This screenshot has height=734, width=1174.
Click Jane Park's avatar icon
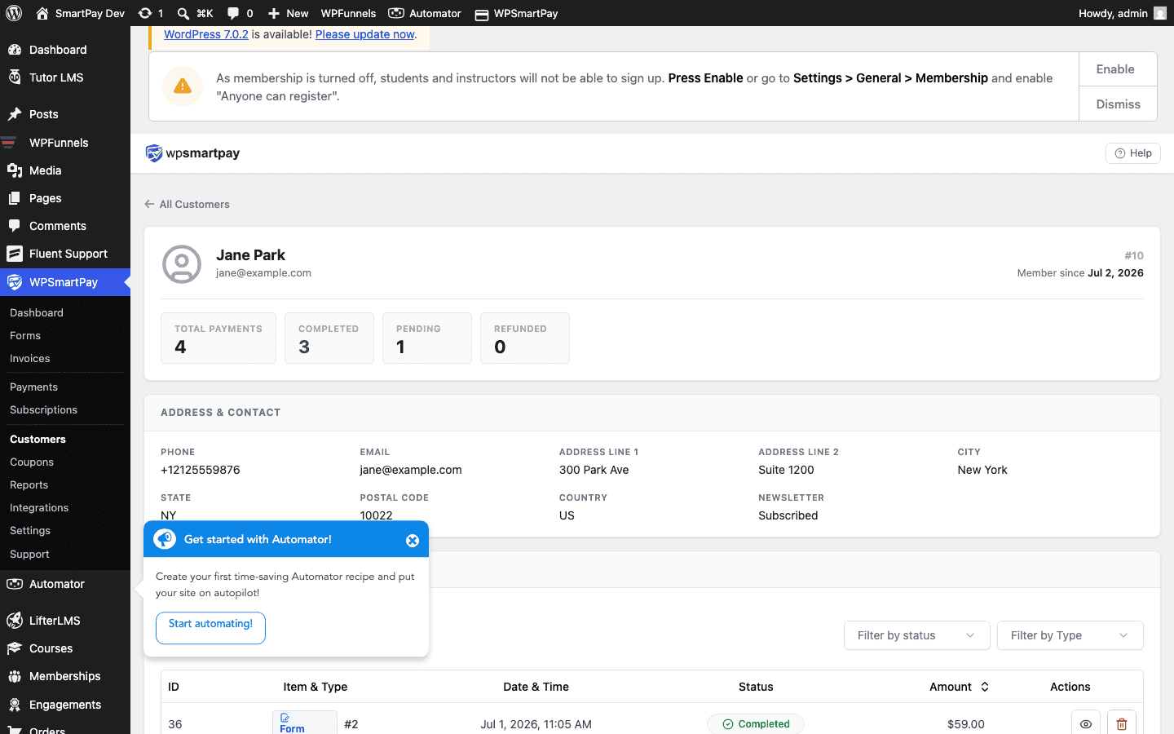(182, 264)
